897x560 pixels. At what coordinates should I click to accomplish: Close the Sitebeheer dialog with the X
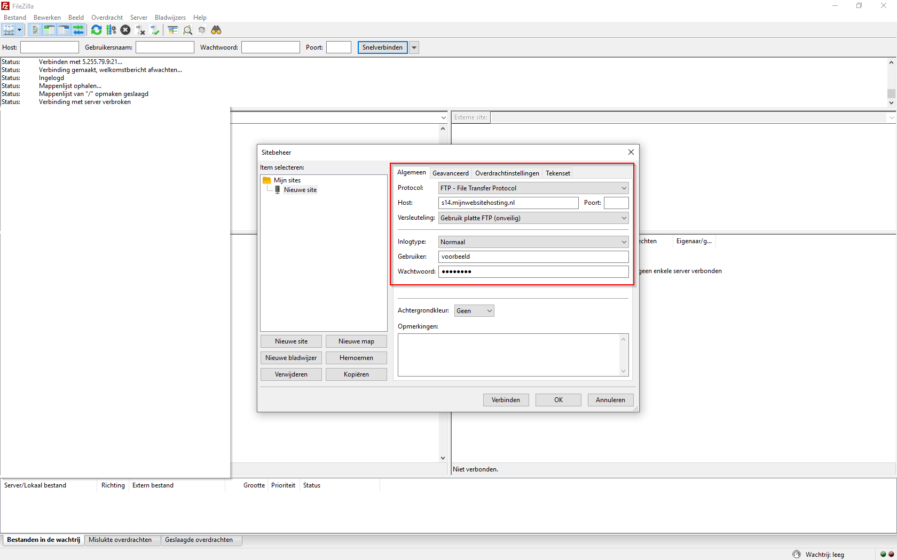click(631, 152)
